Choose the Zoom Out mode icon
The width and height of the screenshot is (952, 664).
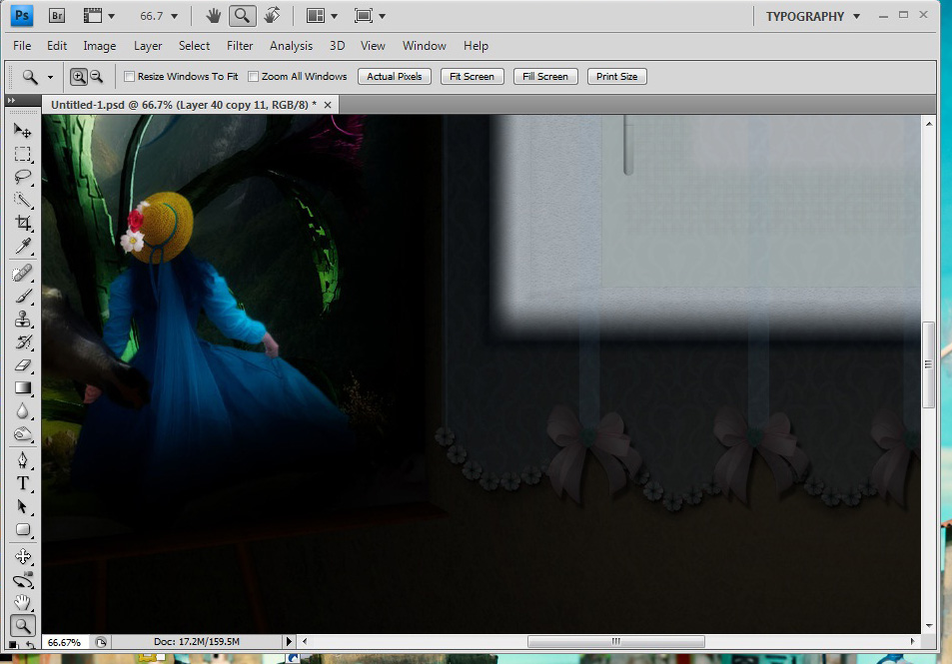pyautogui.click(x=96, y=77)
